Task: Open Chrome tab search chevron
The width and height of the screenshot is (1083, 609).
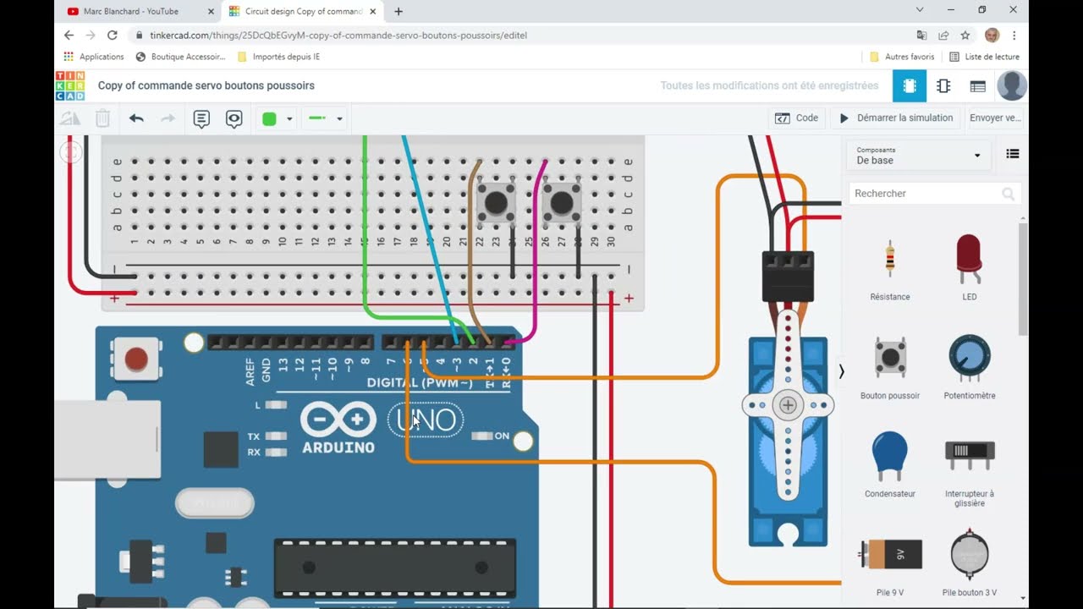Action: tap(920, 10)
